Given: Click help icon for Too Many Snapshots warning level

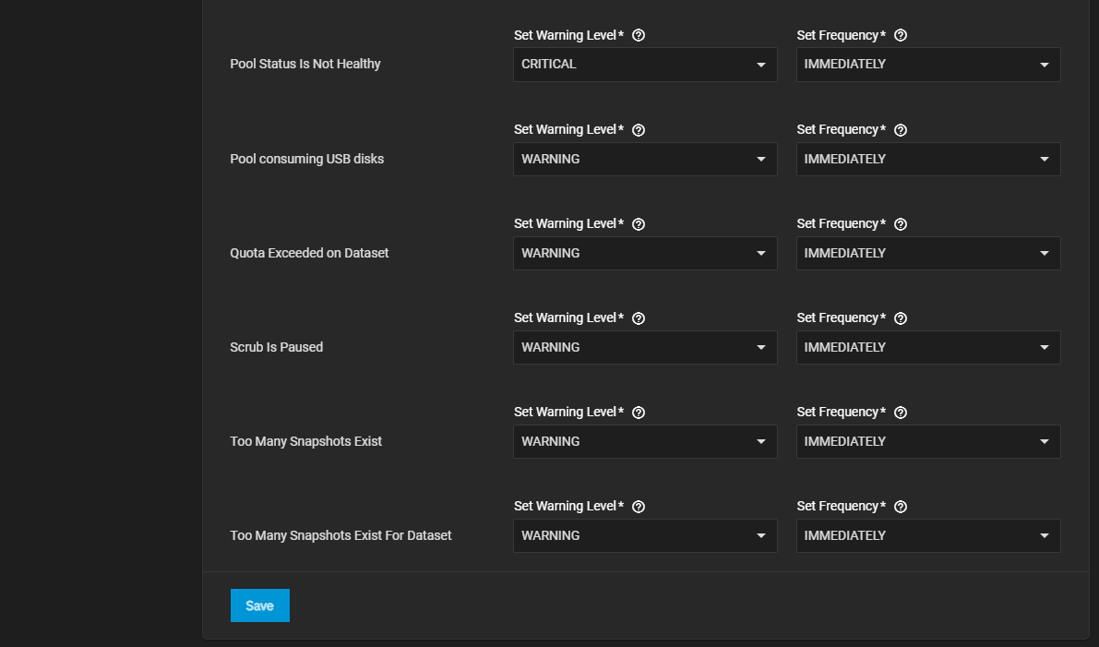Looking at the screenshot, I should coord(639,413).
